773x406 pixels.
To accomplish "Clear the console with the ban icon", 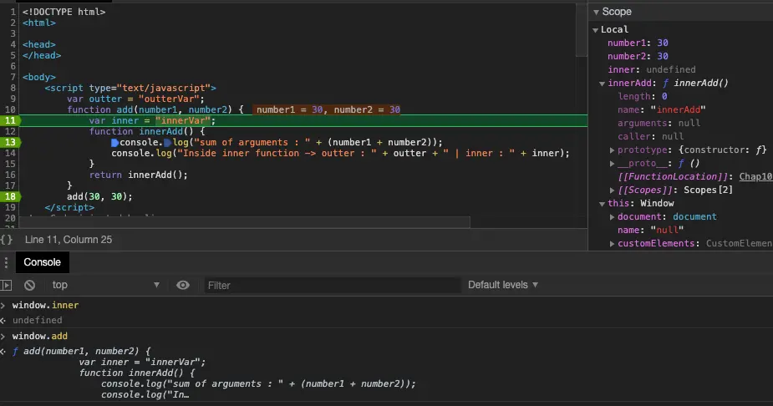I will 29,285.
